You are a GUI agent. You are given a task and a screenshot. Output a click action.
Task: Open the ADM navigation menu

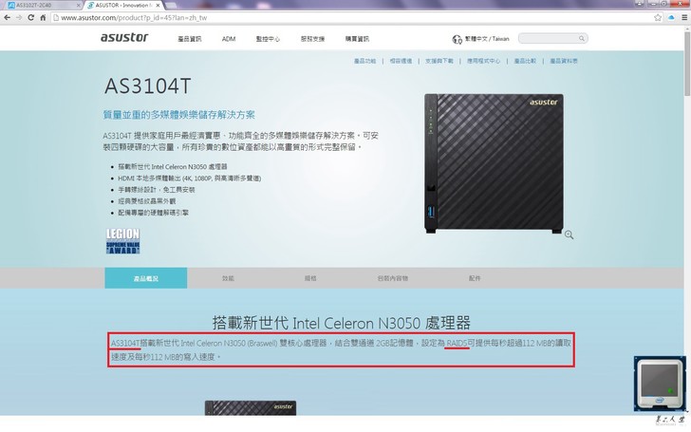click(228, 39)
